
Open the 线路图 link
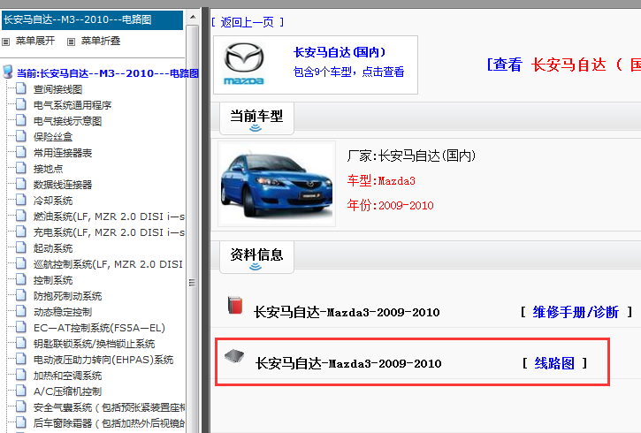tap(554, 363)
